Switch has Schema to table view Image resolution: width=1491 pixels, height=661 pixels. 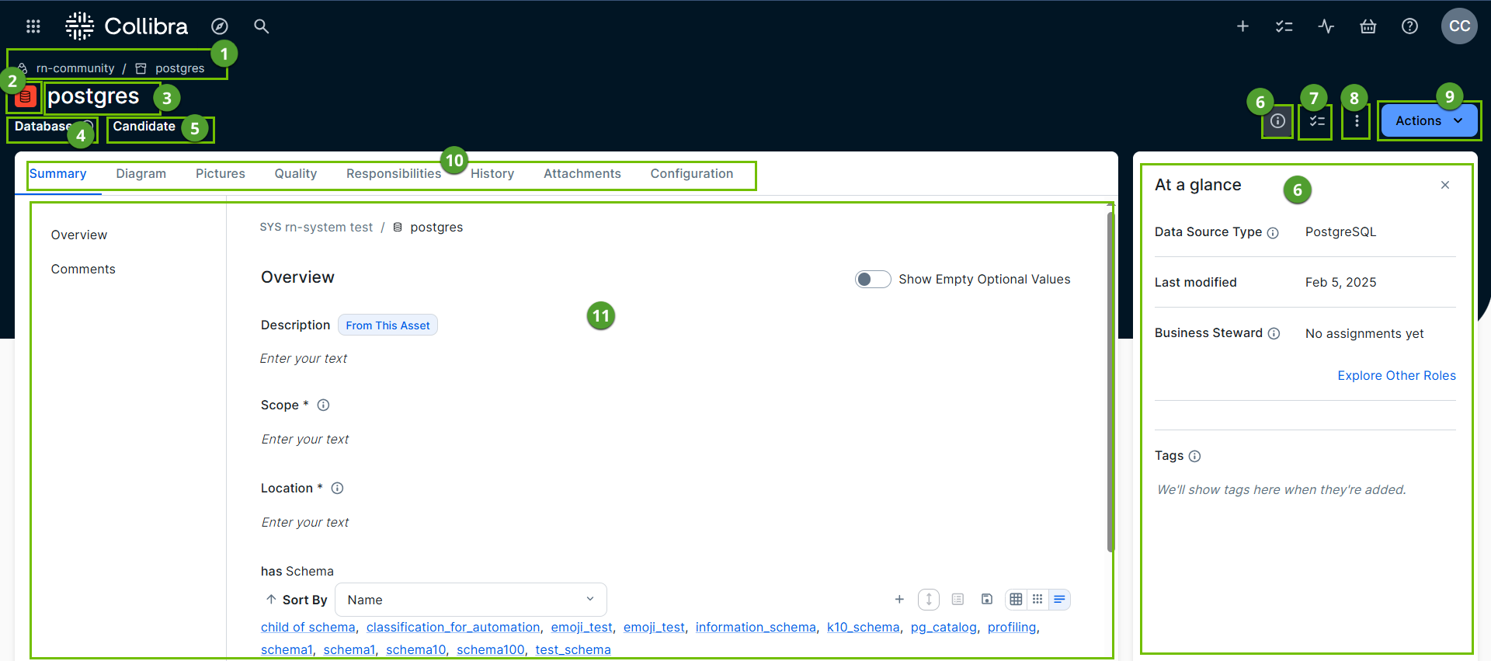click(1016, 599)
